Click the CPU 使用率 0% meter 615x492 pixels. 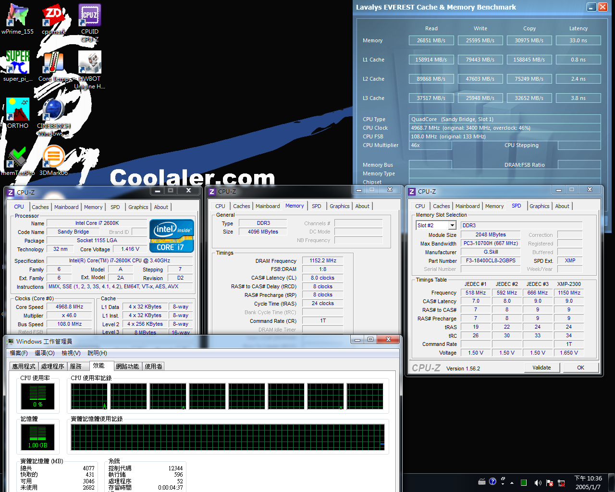tap(37, 396)
